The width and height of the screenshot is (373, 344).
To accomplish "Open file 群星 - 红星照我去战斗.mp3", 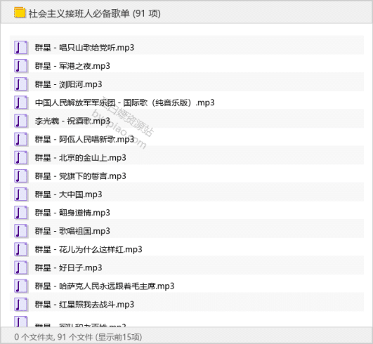I will point(187,304).
